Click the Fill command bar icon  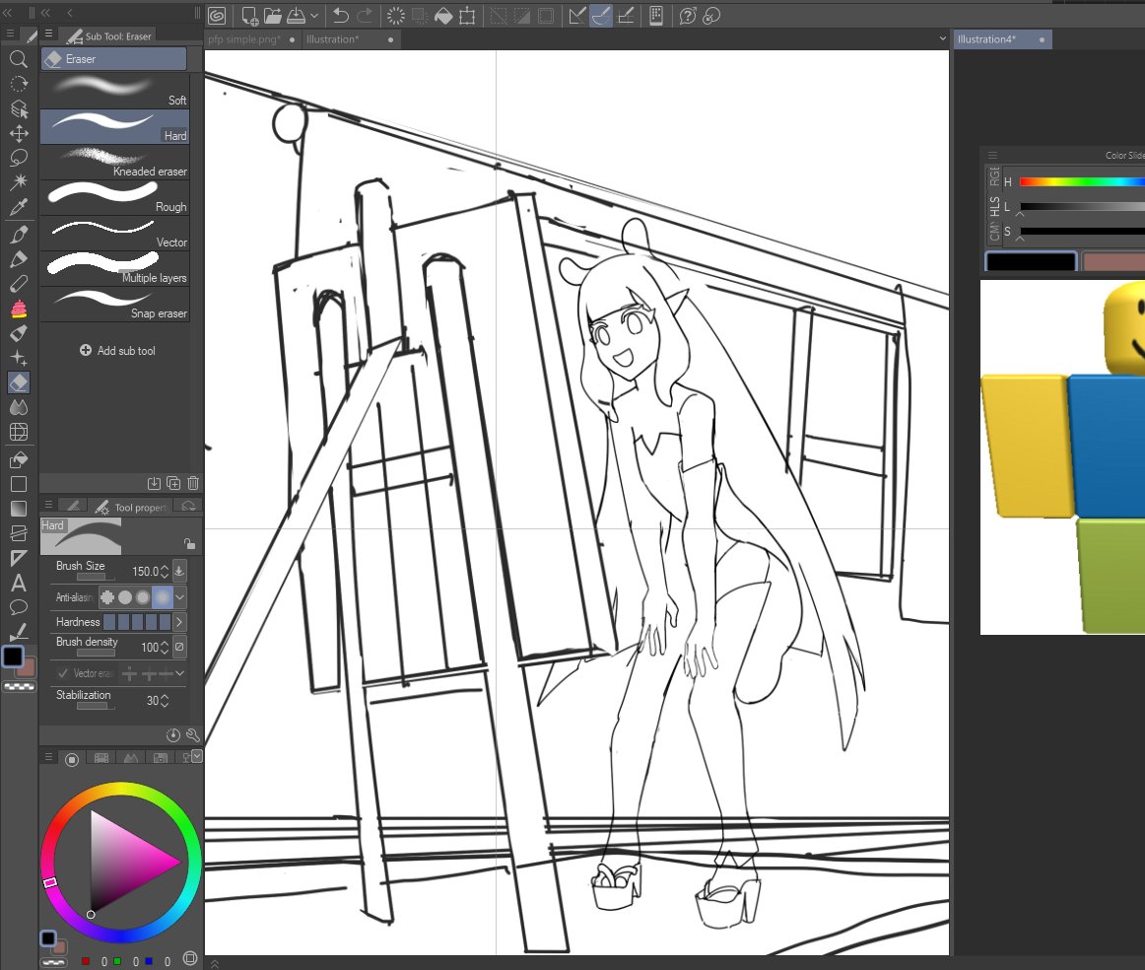point(443,16)
